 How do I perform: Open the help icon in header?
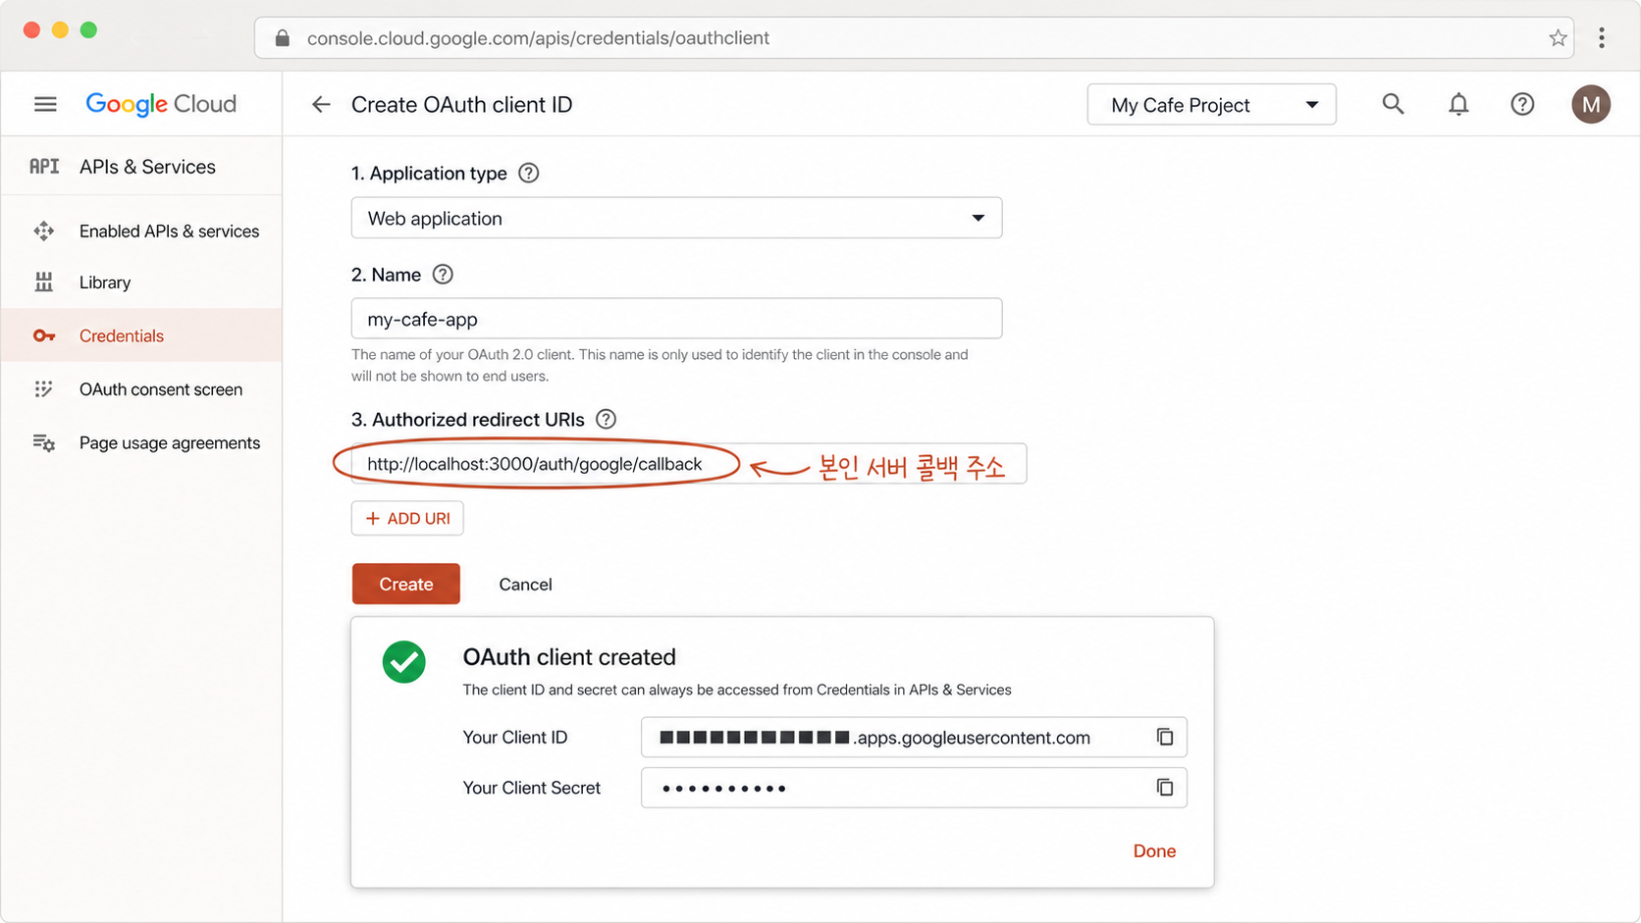click(x=1522, y=104)
